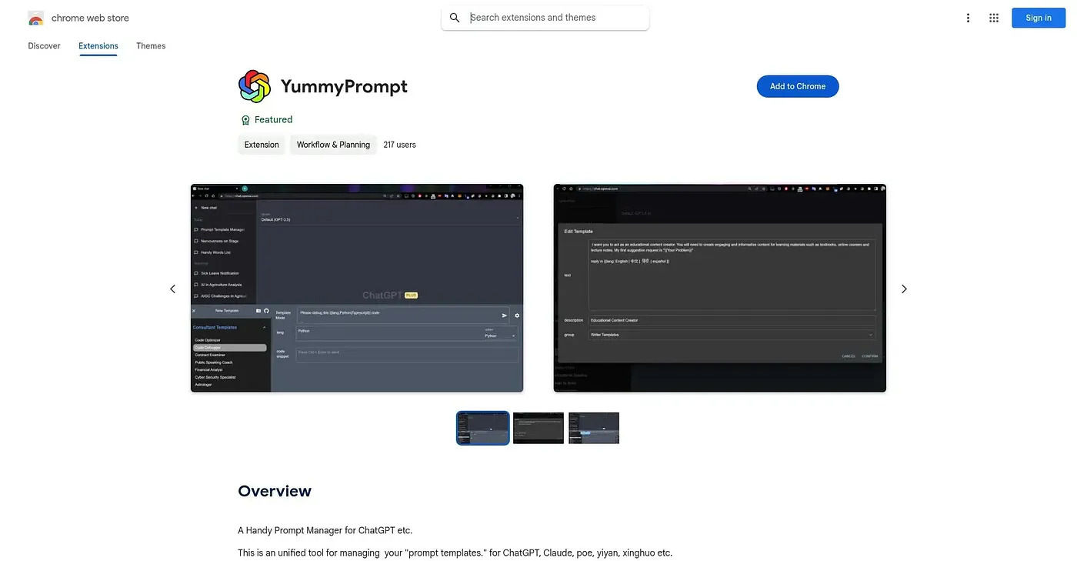Show next screenshot with right arrow
Viewport: 1077px width, 561px height.
coord(904,289)
